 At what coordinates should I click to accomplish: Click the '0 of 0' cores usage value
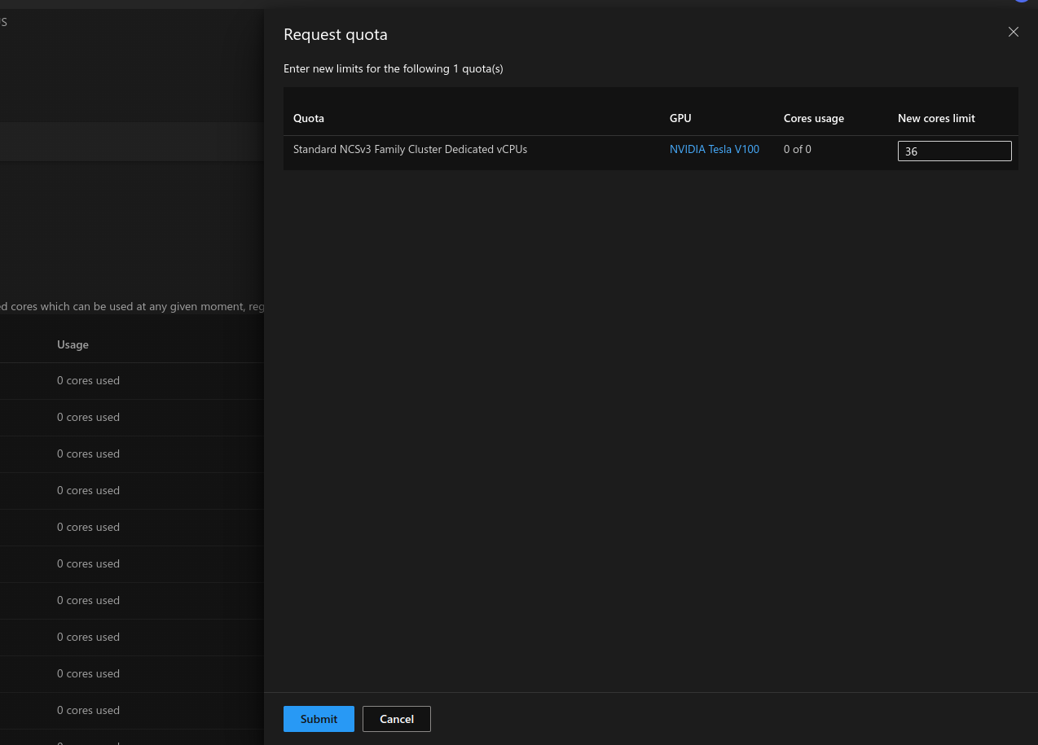coord(798,149)
